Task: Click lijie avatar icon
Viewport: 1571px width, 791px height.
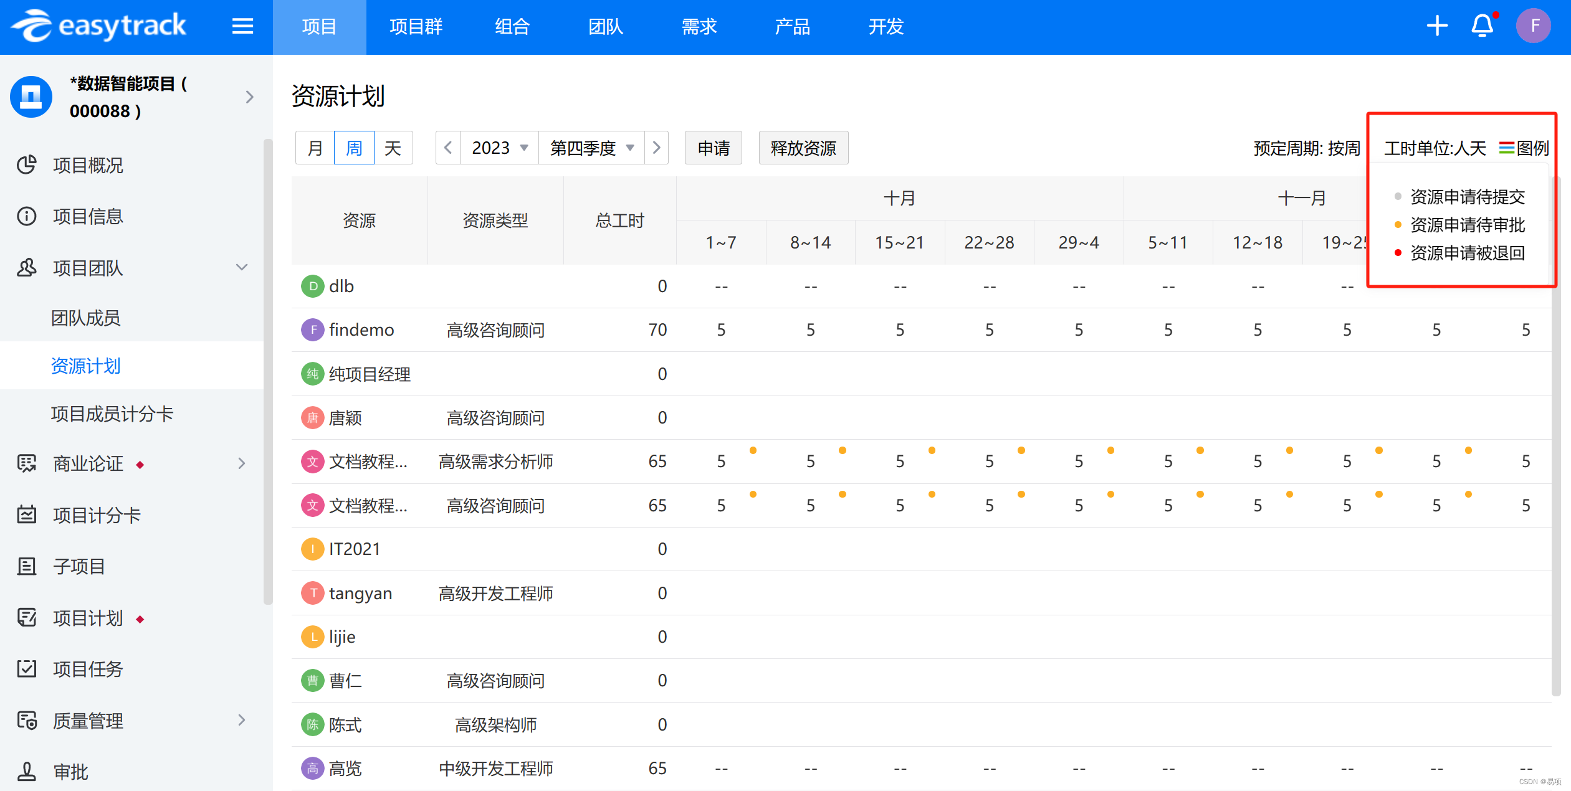Action: (313, 637)
